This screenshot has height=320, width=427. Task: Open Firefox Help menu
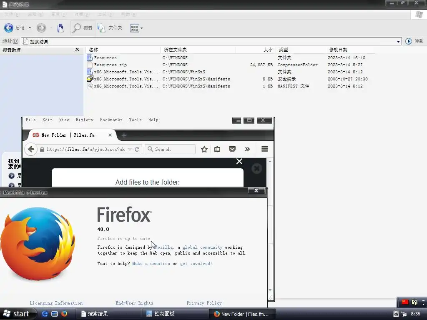click(x=153, y=120)
